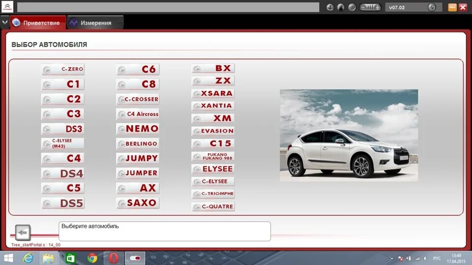Select the AX model
Image resolution: width=472 pixels, height=265 pixels.
click(x=138, y=188)
